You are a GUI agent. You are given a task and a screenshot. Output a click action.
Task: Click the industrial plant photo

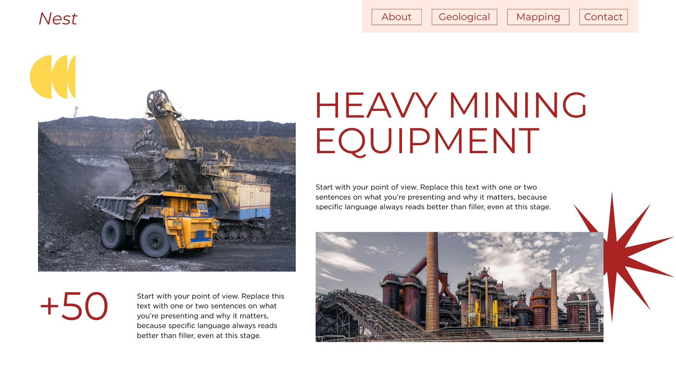pos(459,287)
